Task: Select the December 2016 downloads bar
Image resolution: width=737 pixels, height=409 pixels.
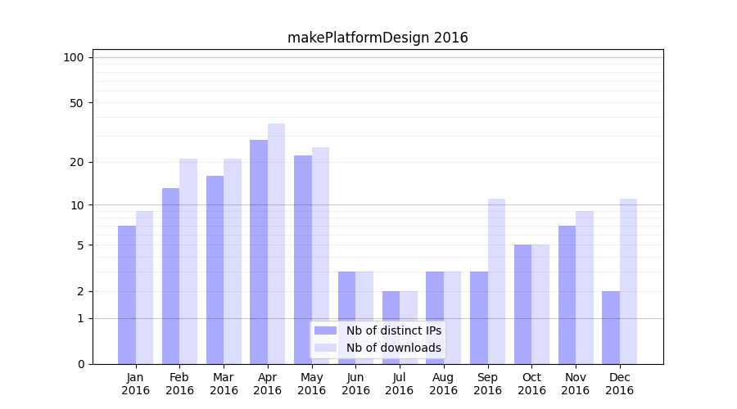Action: pyautogui.click(x=628, y=281)
